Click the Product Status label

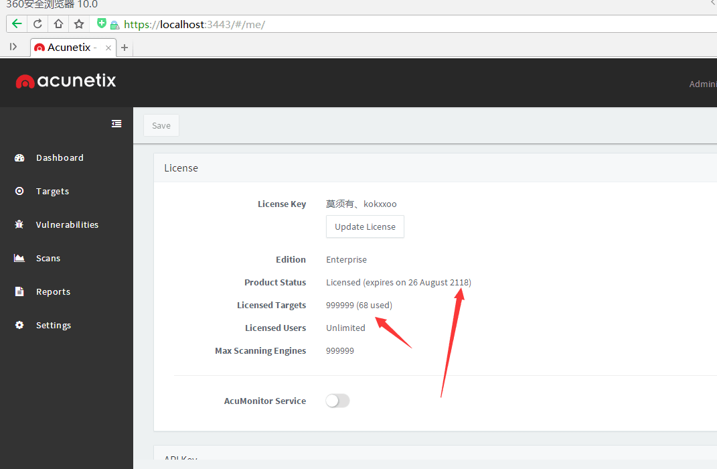275,282
